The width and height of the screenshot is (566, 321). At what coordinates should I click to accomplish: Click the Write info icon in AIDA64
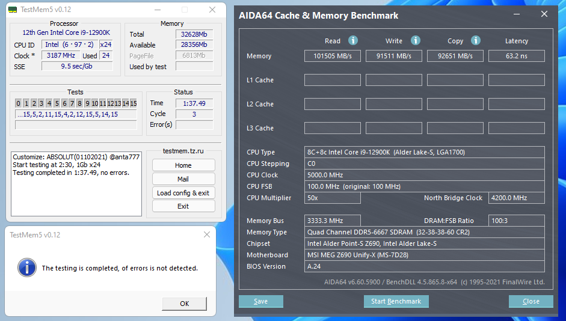(416, 40)
